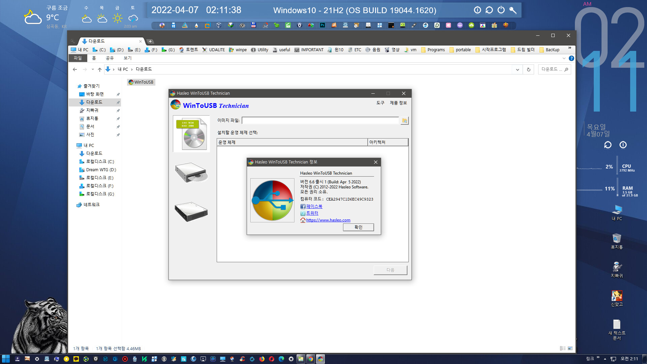Switch to large icons view
Viewport: 647px width, 364px height.
point(570,348)
